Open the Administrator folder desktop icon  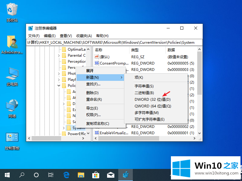tap(12, 45)
